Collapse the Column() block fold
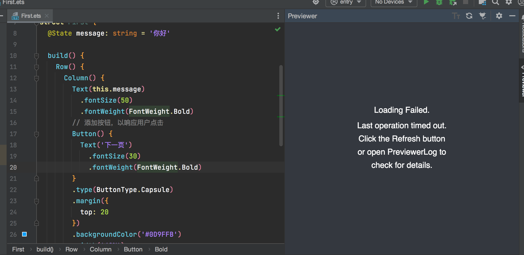 [x=37, y=78]
